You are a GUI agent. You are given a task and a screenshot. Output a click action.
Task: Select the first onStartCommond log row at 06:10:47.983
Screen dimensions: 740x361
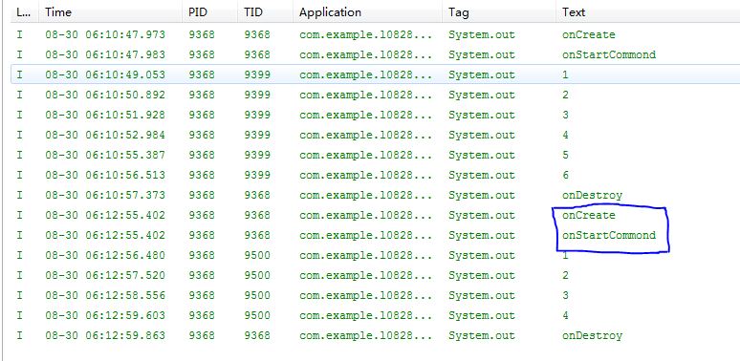tap(376, 54)
